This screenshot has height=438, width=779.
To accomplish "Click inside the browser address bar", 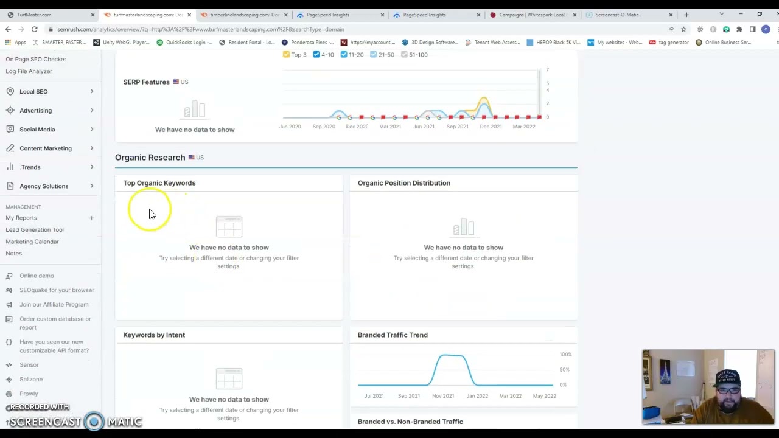I will point(243,29).
